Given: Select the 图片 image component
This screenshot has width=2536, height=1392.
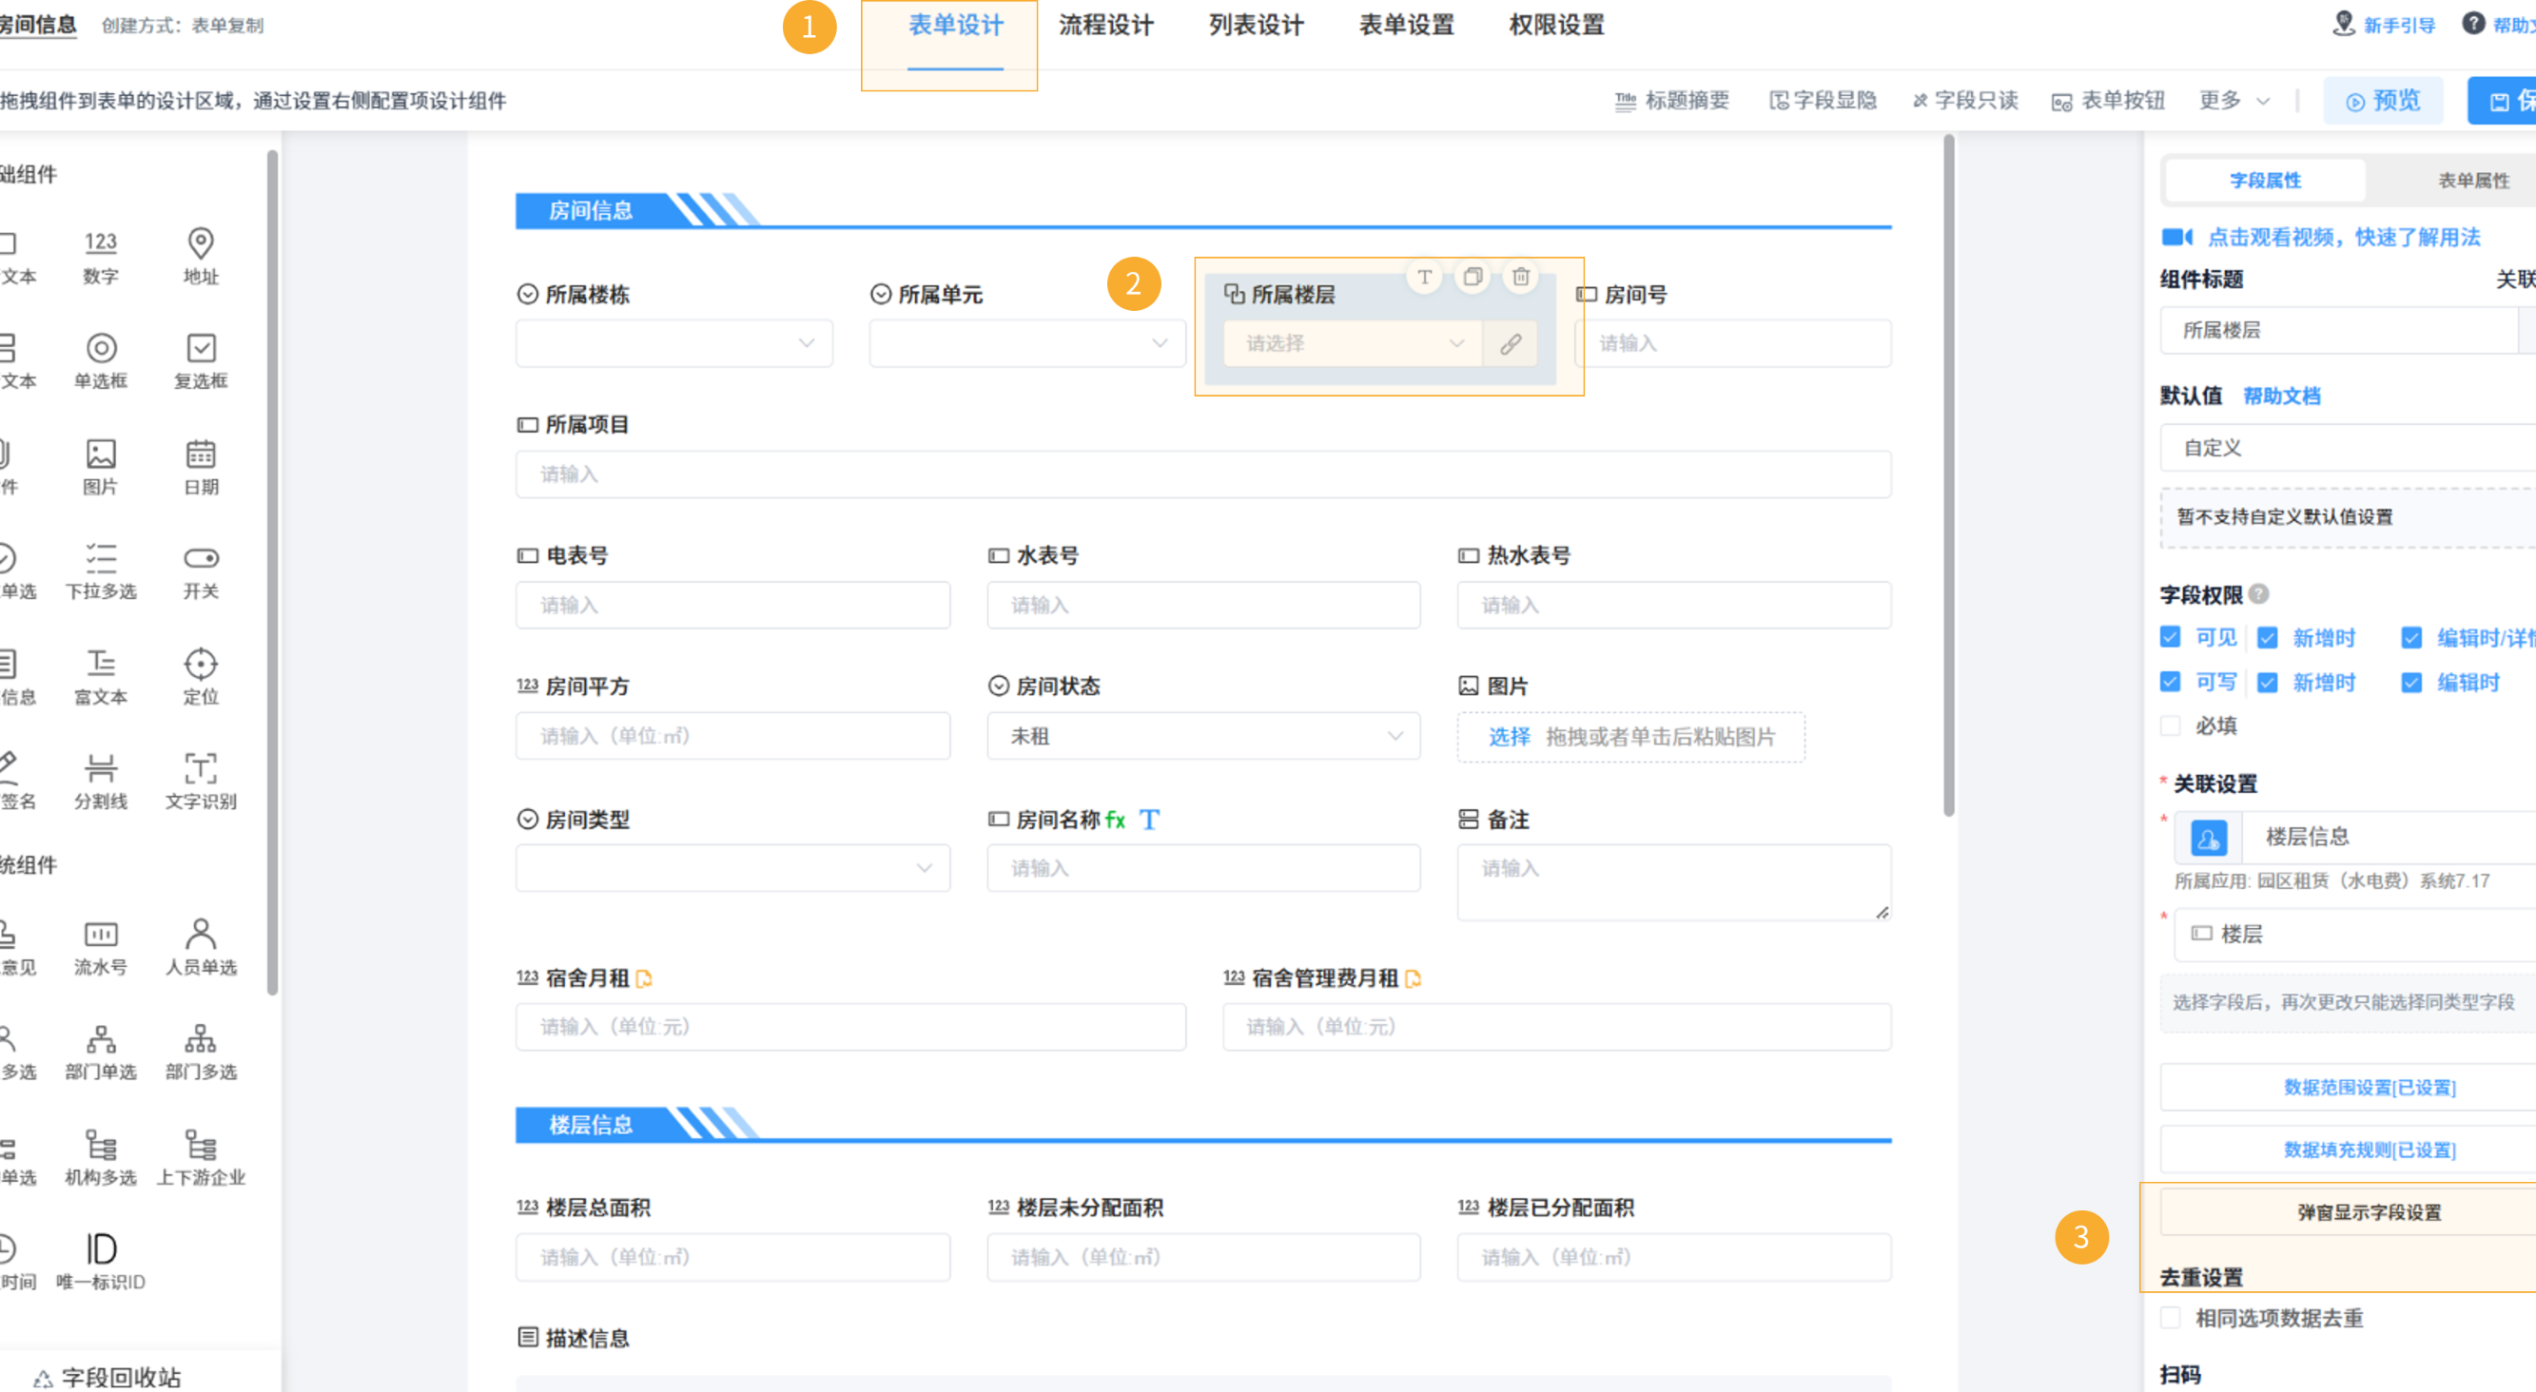Looking at the screenshot, I should click(101, 467).
